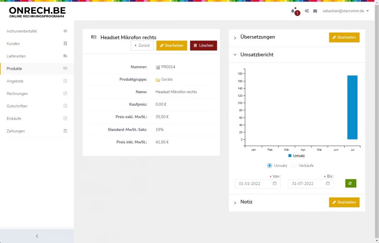The image size is (379, 243).
Task: Open the settings gears icon
Action: [x=307, y=11]
